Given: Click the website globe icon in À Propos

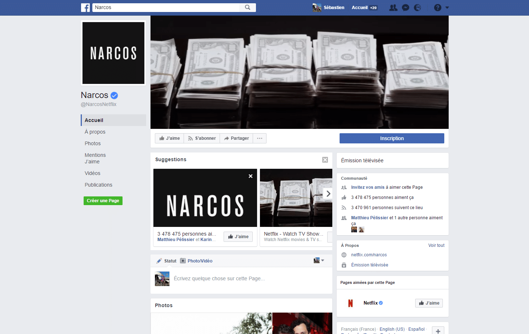Looking at the screenshot, I should pyautogui.click(x=344, y=255).
